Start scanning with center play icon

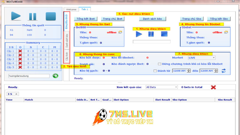pos(139,34)
